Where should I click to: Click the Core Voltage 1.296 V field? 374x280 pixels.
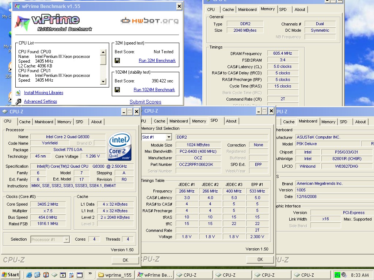click(93, 156)
